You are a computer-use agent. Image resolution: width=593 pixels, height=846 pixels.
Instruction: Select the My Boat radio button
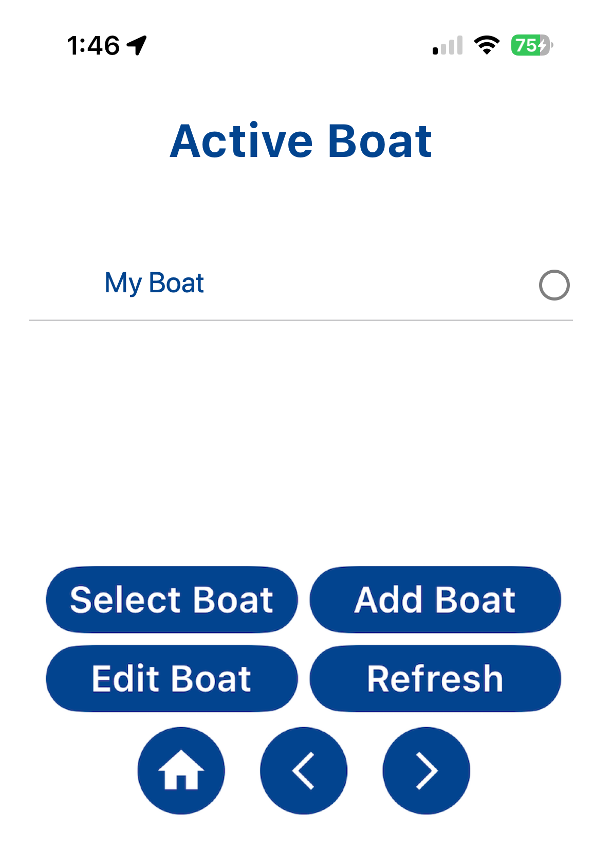click(x=554, y=285)
